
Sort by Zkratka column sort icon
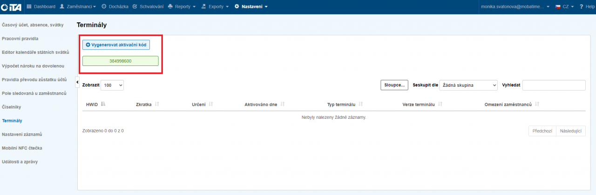pyautogui.click(x=157, y=104)
